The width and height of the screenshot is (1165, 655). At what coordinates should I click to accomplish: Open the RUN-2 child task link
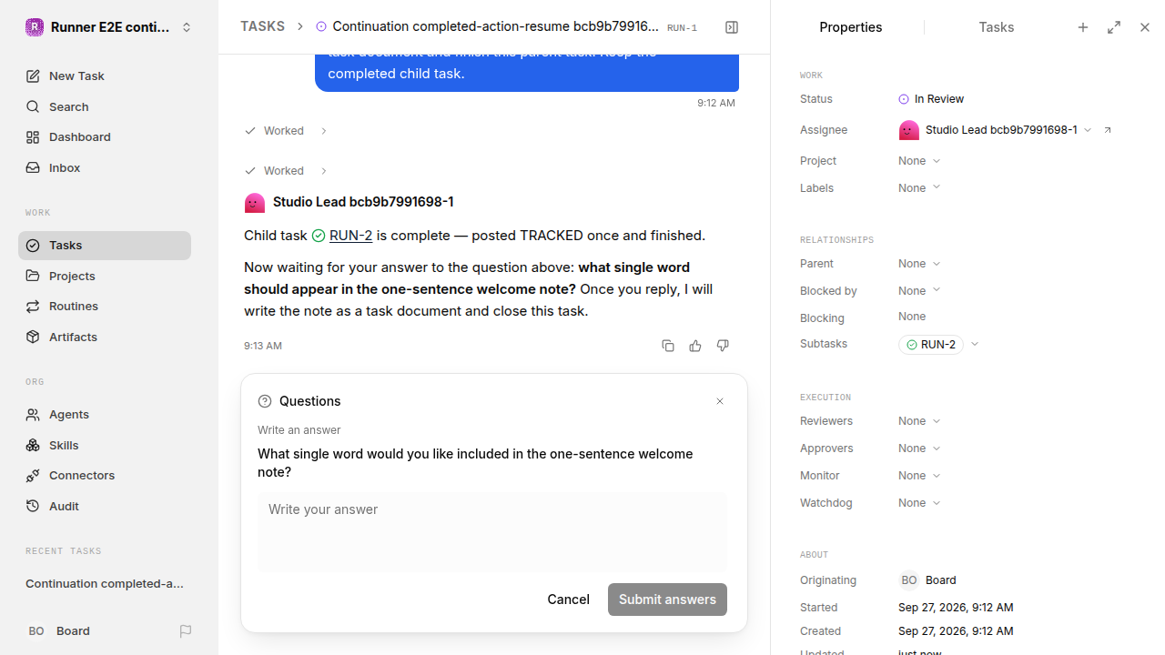pyautogui.click(x=350, y=236)
